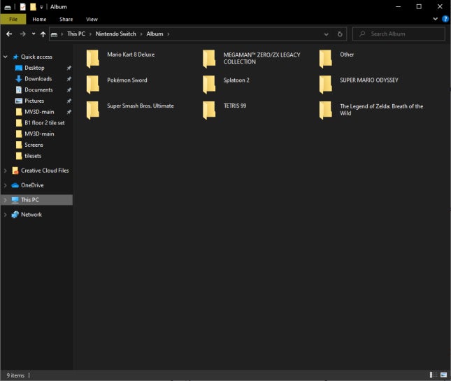
Task: Maximize the Album window
Action: point(419,6)
